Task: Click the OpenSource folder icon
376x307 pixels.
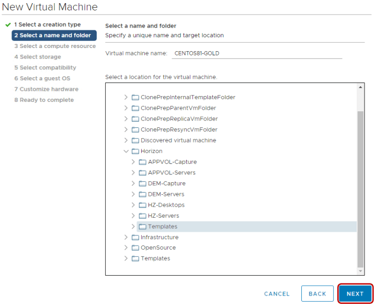Action: tap(135, 248)
